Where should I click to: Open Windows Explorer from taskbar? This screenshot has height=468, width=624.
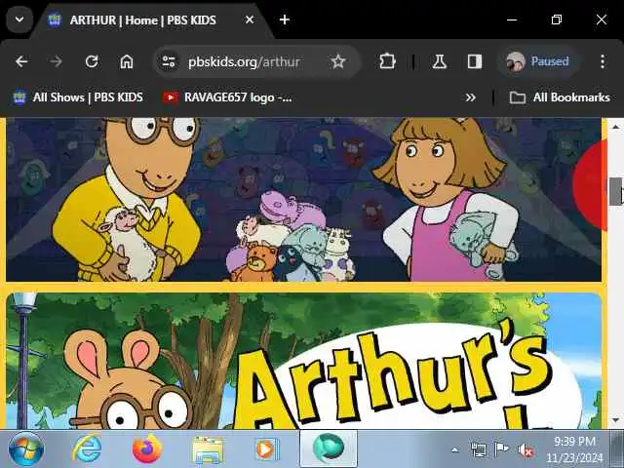coord(208,449)
